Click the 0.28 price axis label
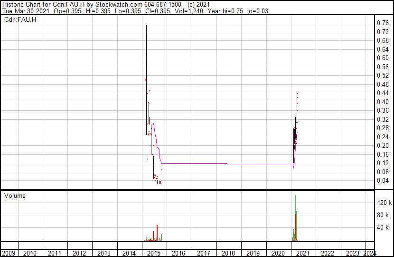The width and height of the screenshot is (394, 257). (383, 128)
